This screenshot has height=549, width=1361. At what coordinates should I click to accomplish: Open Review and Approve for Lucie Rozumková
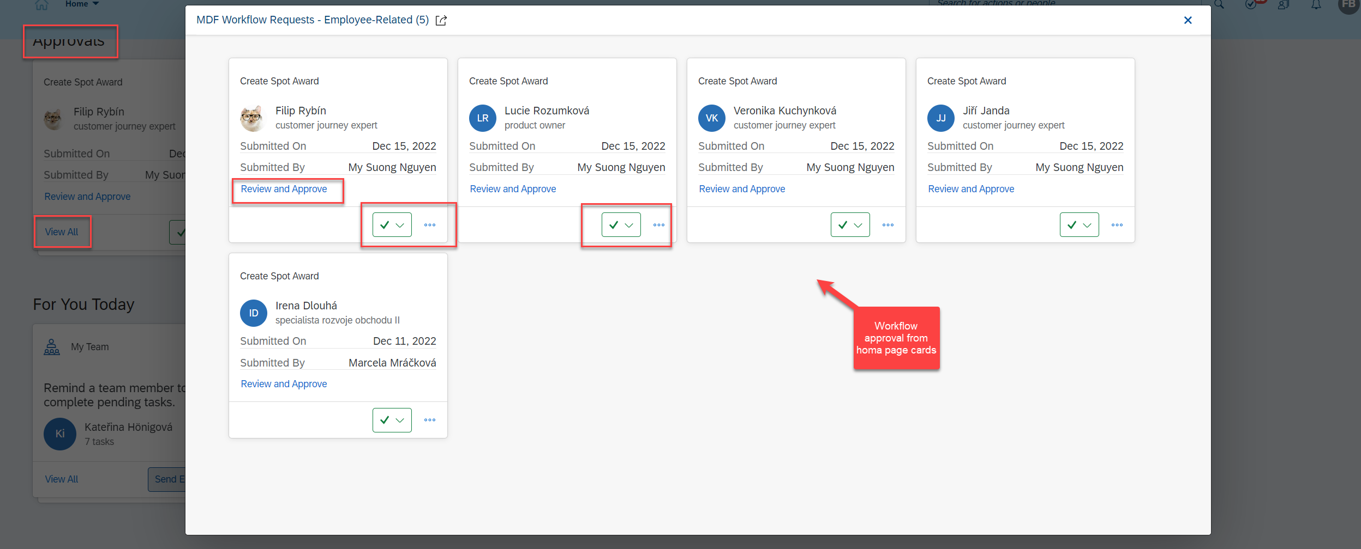pyautogui.click(x=513, y=189)
